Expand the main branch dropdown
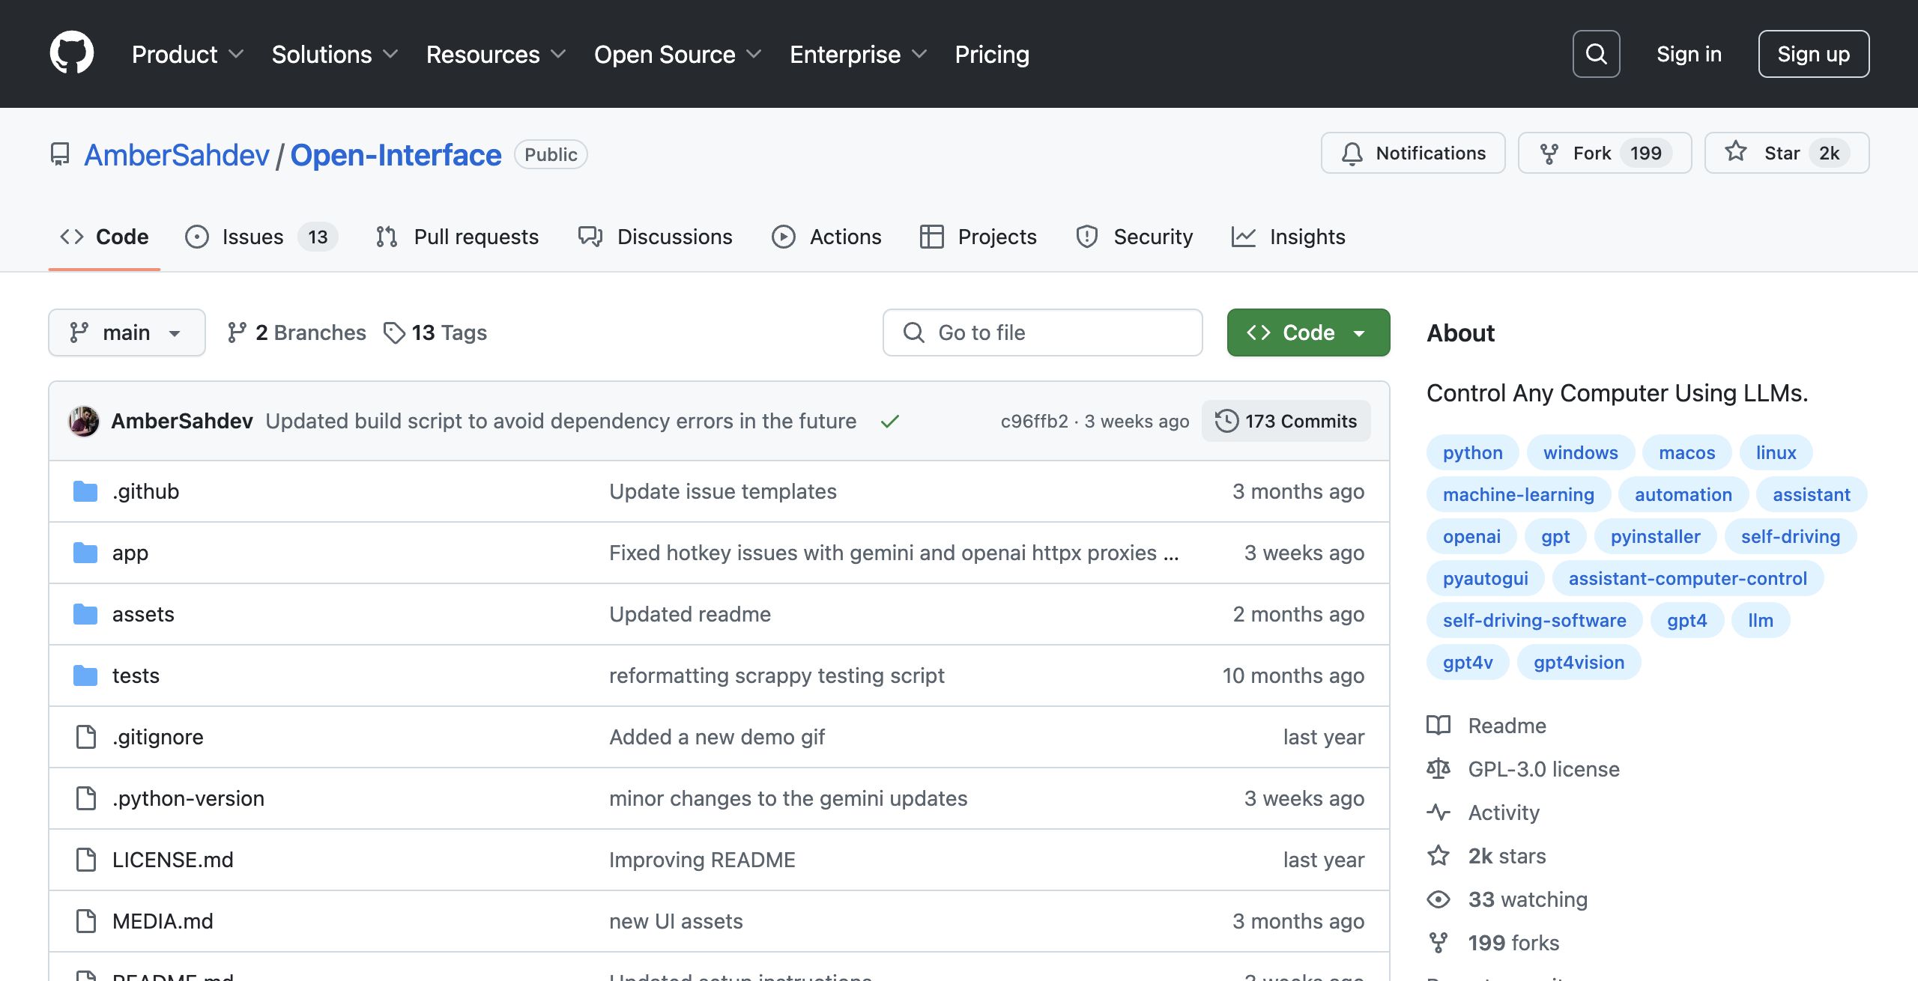Screen dimensions: 1918x981 pyautogui.click(x=127, y=332)
